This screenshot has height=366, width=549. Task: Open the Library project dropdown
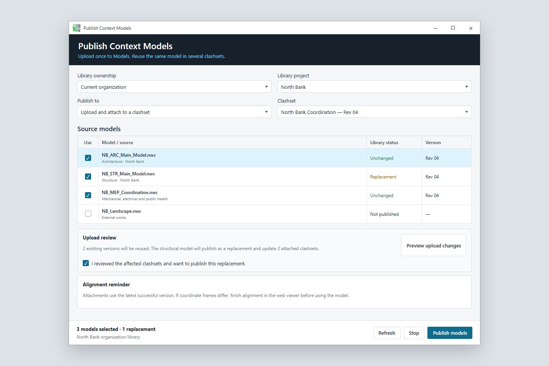pos(374,87)
